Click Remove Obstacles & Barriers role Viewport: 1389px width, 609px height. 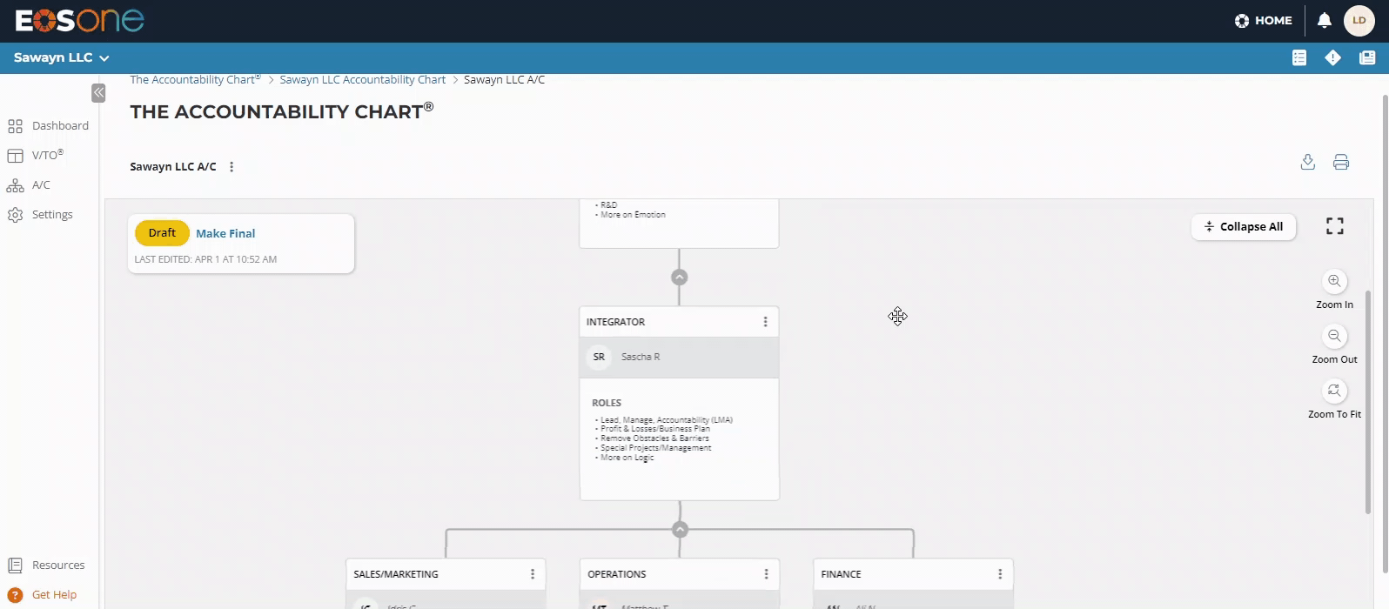pos(654,438)
